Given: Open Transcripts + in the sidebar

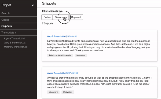Looking at the screenshot, I should click(9, 32).
